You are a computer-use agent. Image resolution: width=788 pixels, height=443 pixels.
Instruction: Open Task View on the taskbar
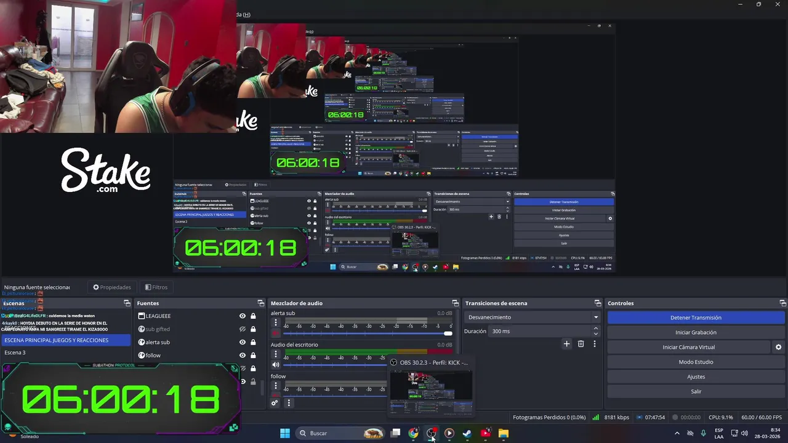[x=396, y=433]
